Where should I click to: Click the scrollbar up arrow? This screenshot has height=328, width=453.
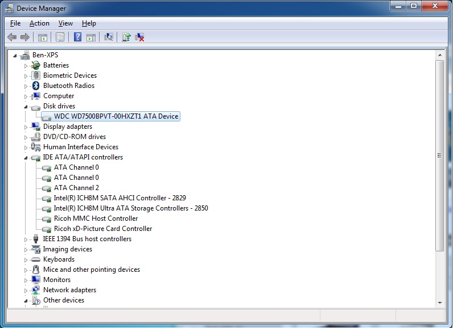[440, 55]
